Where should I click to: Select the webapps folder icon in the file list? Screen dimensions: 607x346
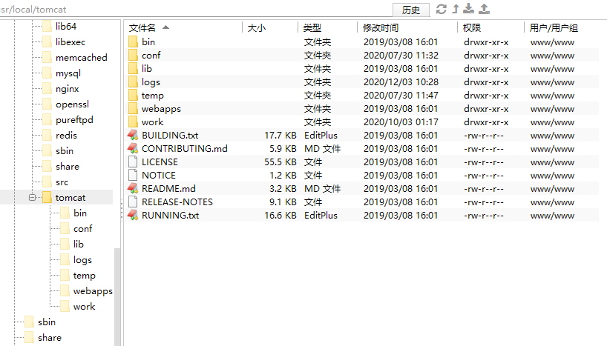[x=133, y=109]
